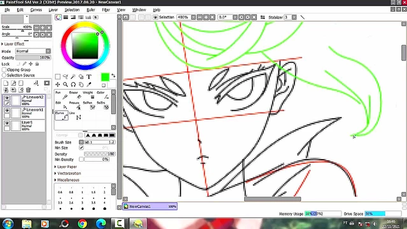The height and width of the screenshot is (229, 407).
Task: Pick the Rotate view tool
Action: (73, 85)
